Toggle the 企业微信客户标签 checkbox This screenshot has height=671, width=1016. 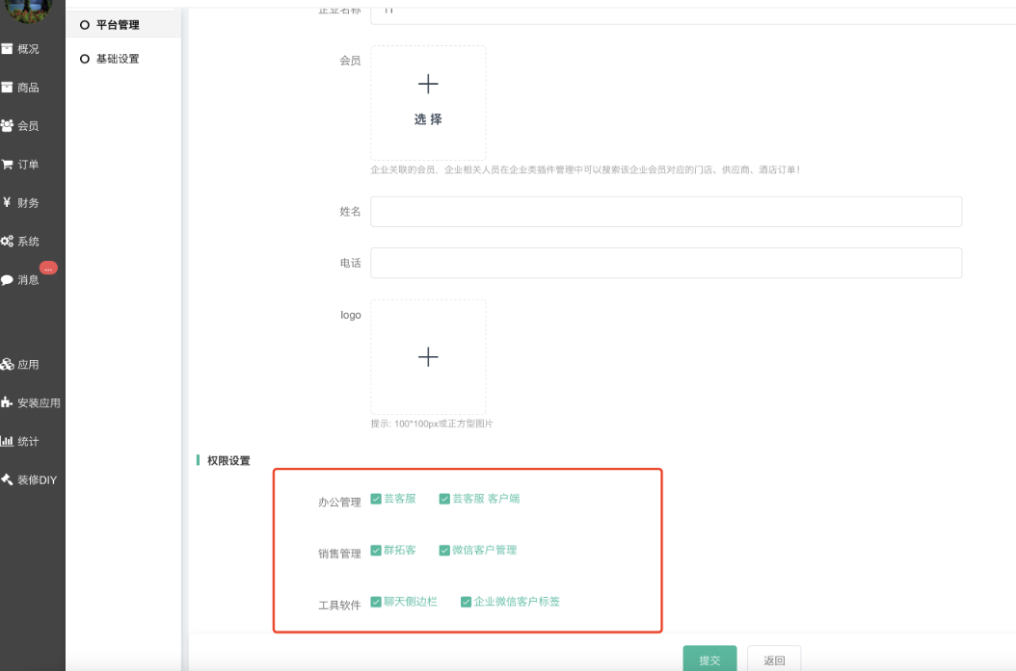[467, 602]
